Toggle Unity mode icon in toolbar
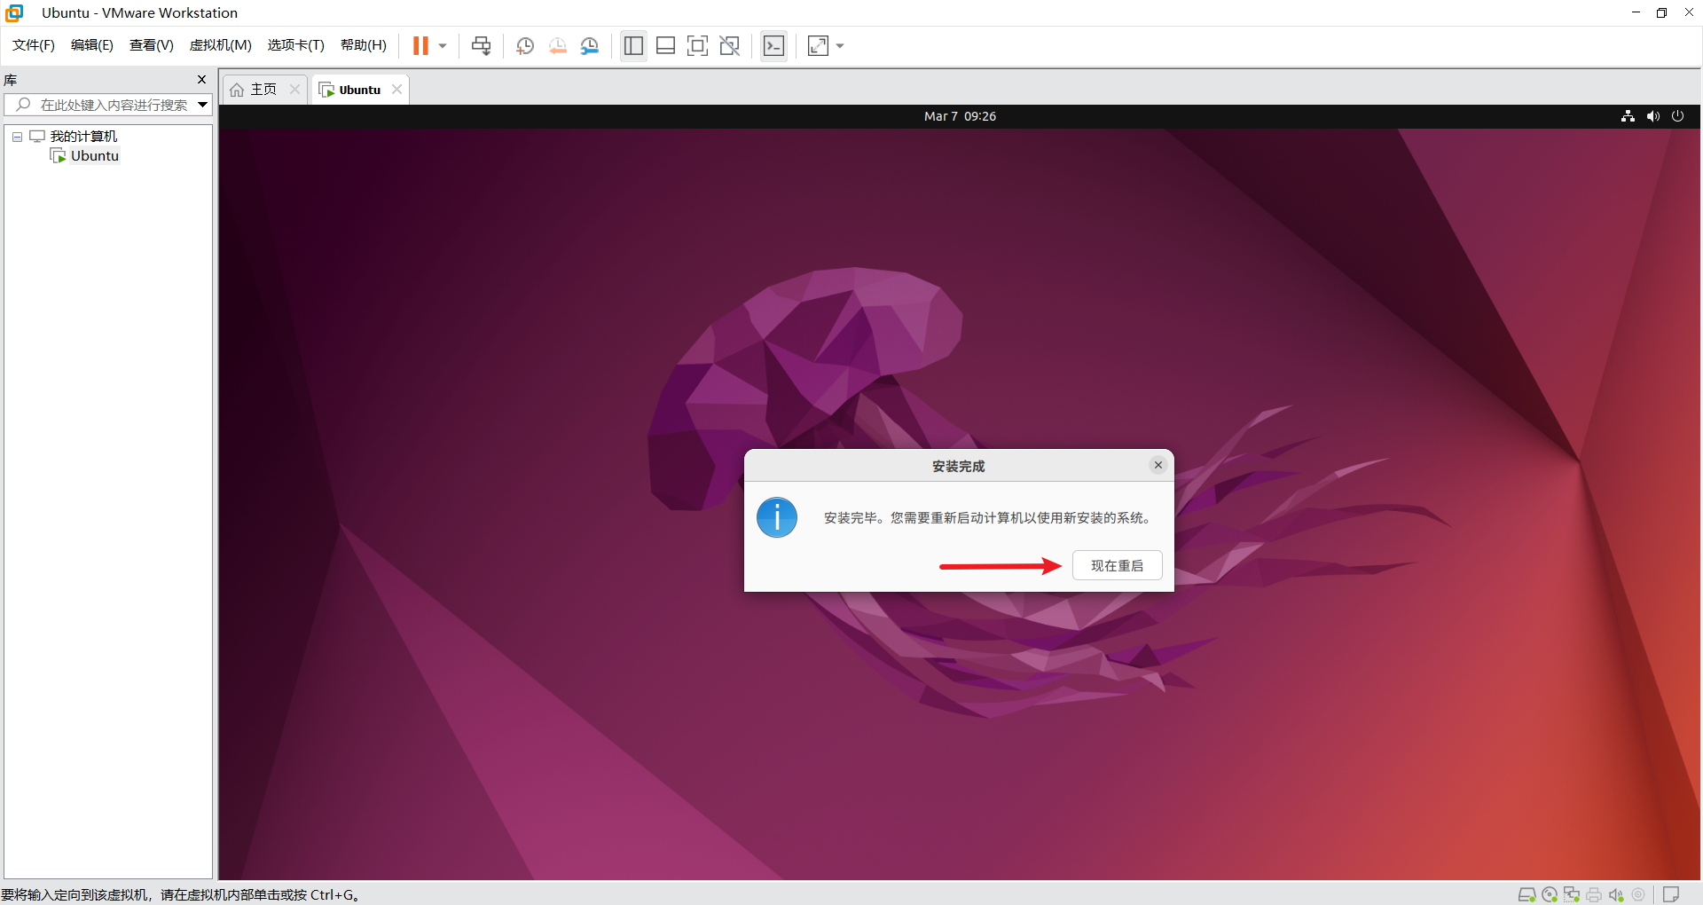The width and height of the screenshot is (1703, 905). pos(729,46)
